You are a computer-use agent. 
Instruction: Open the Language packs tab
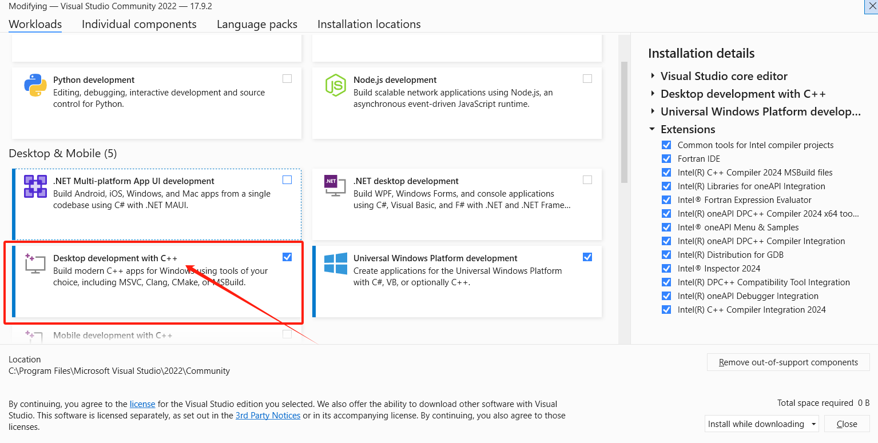[x=257, y=24]
